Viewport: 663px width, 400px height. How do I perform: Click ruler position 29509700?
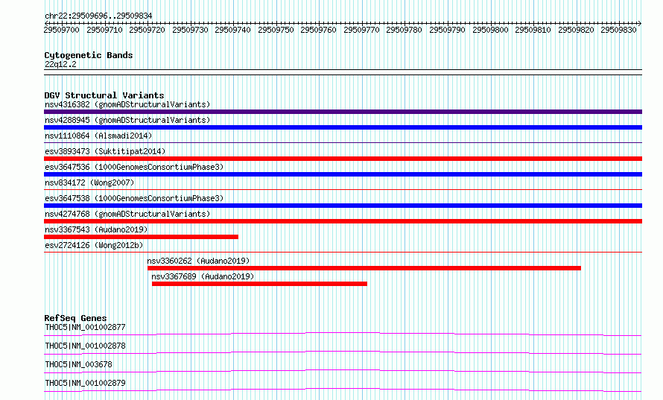pyautogui.click(x=61, y=30)
